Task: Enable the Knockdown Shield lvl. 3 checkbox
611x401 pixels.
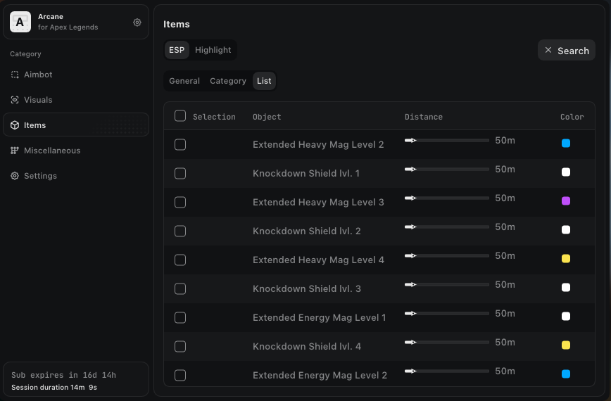Action: pos(180,288)
